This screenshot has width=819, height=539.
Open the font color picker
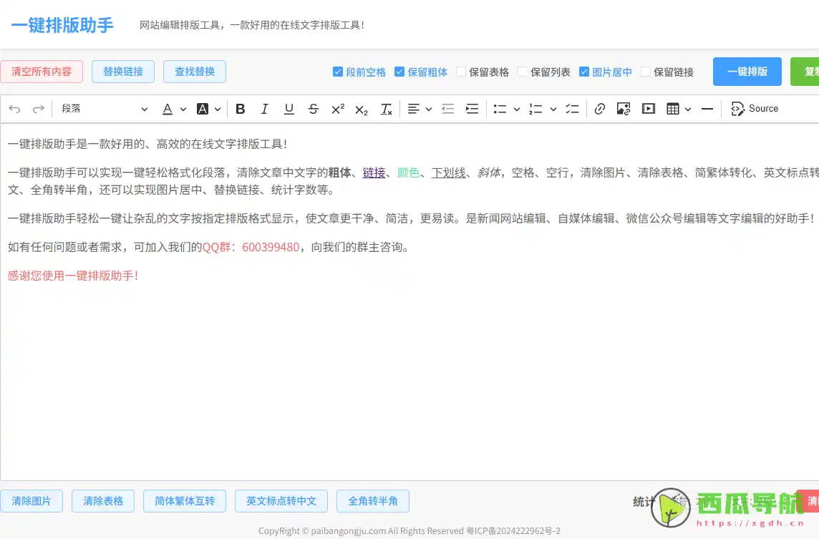[168, 109]
